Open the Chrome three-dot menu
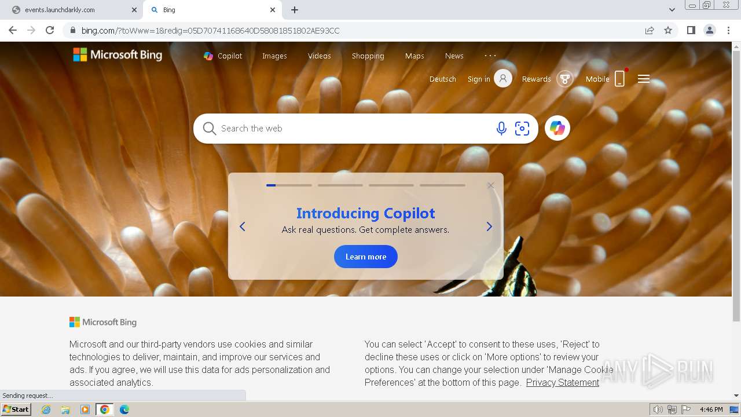The height and width of the screenshot is (417, 741). tap(728, 30)
